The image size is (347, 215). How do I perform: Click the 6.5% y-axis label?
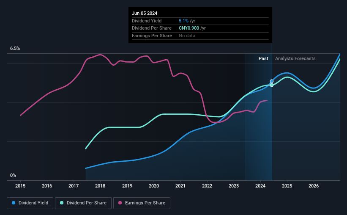click(15, 49)
